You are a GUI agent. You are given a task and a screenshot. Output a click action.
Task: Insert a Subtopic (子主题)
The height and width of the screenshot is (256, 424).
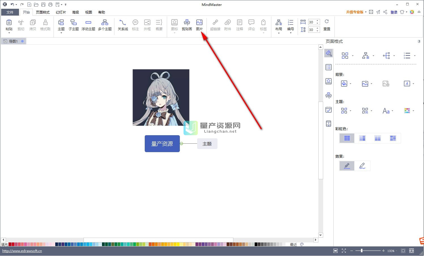(74, 25)
